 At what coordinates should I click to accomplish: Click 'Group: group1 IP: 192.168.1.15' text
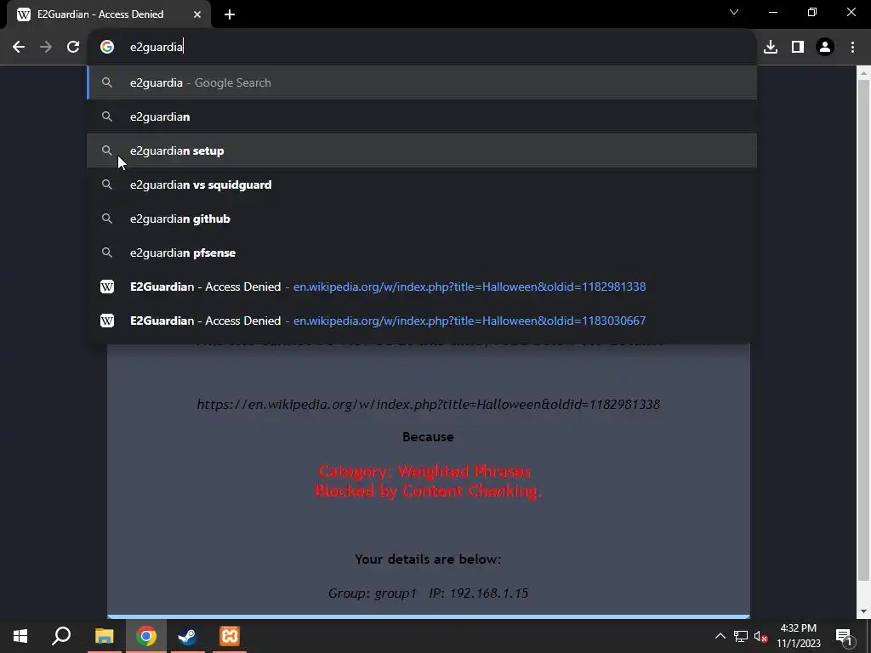[x=428, y=593]
